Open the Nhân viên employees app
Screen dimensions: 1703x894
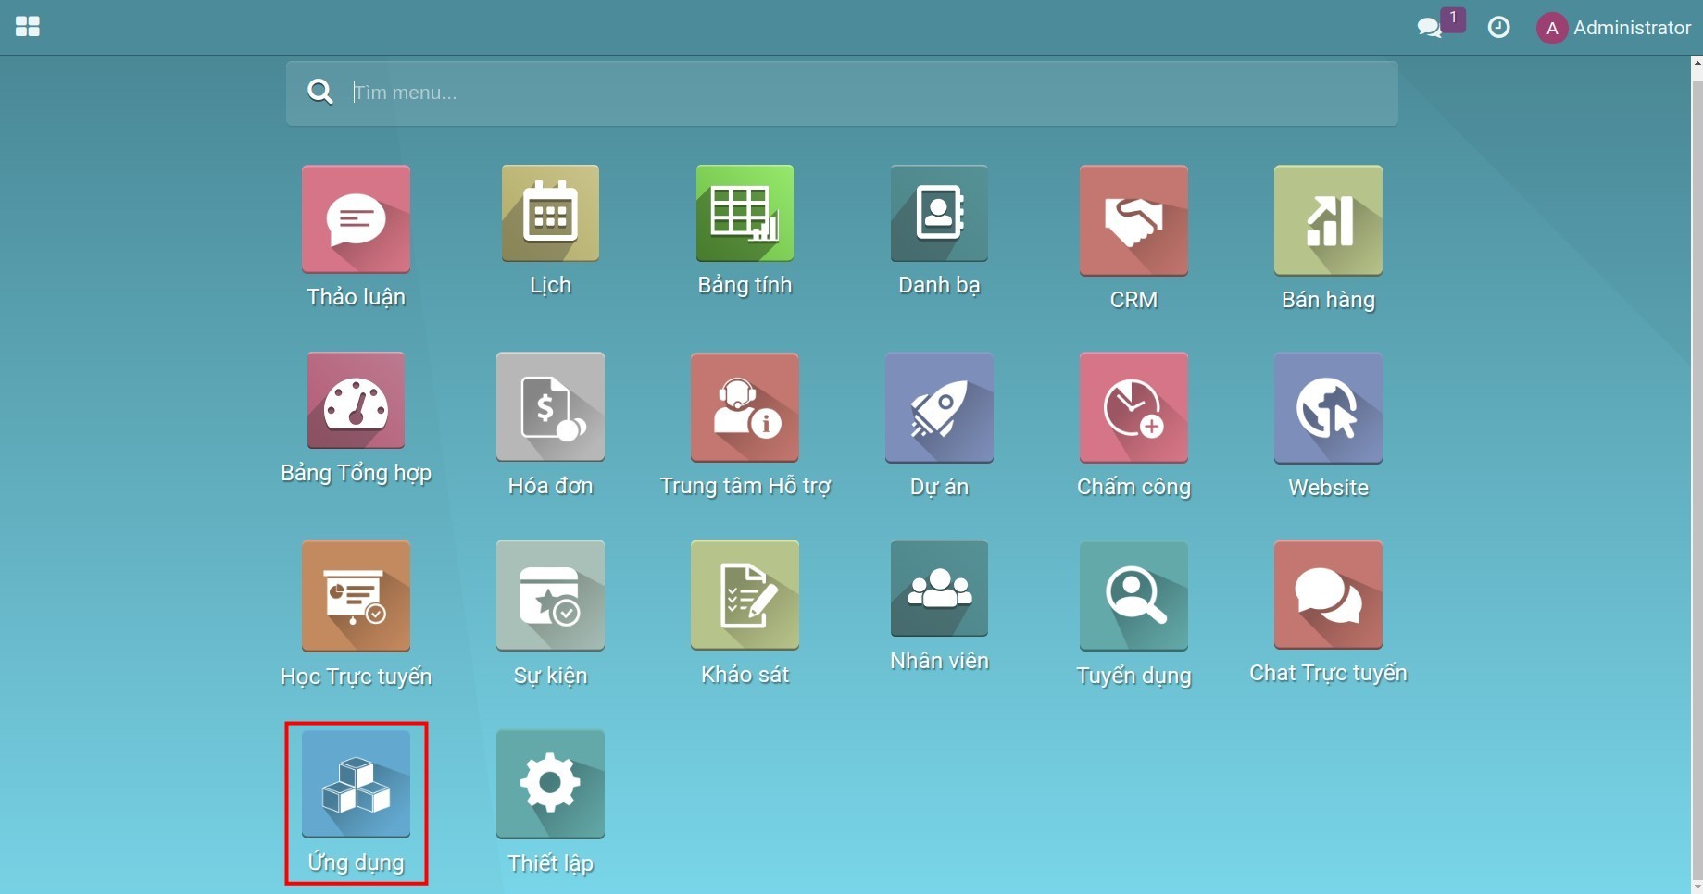pos(939,589)
